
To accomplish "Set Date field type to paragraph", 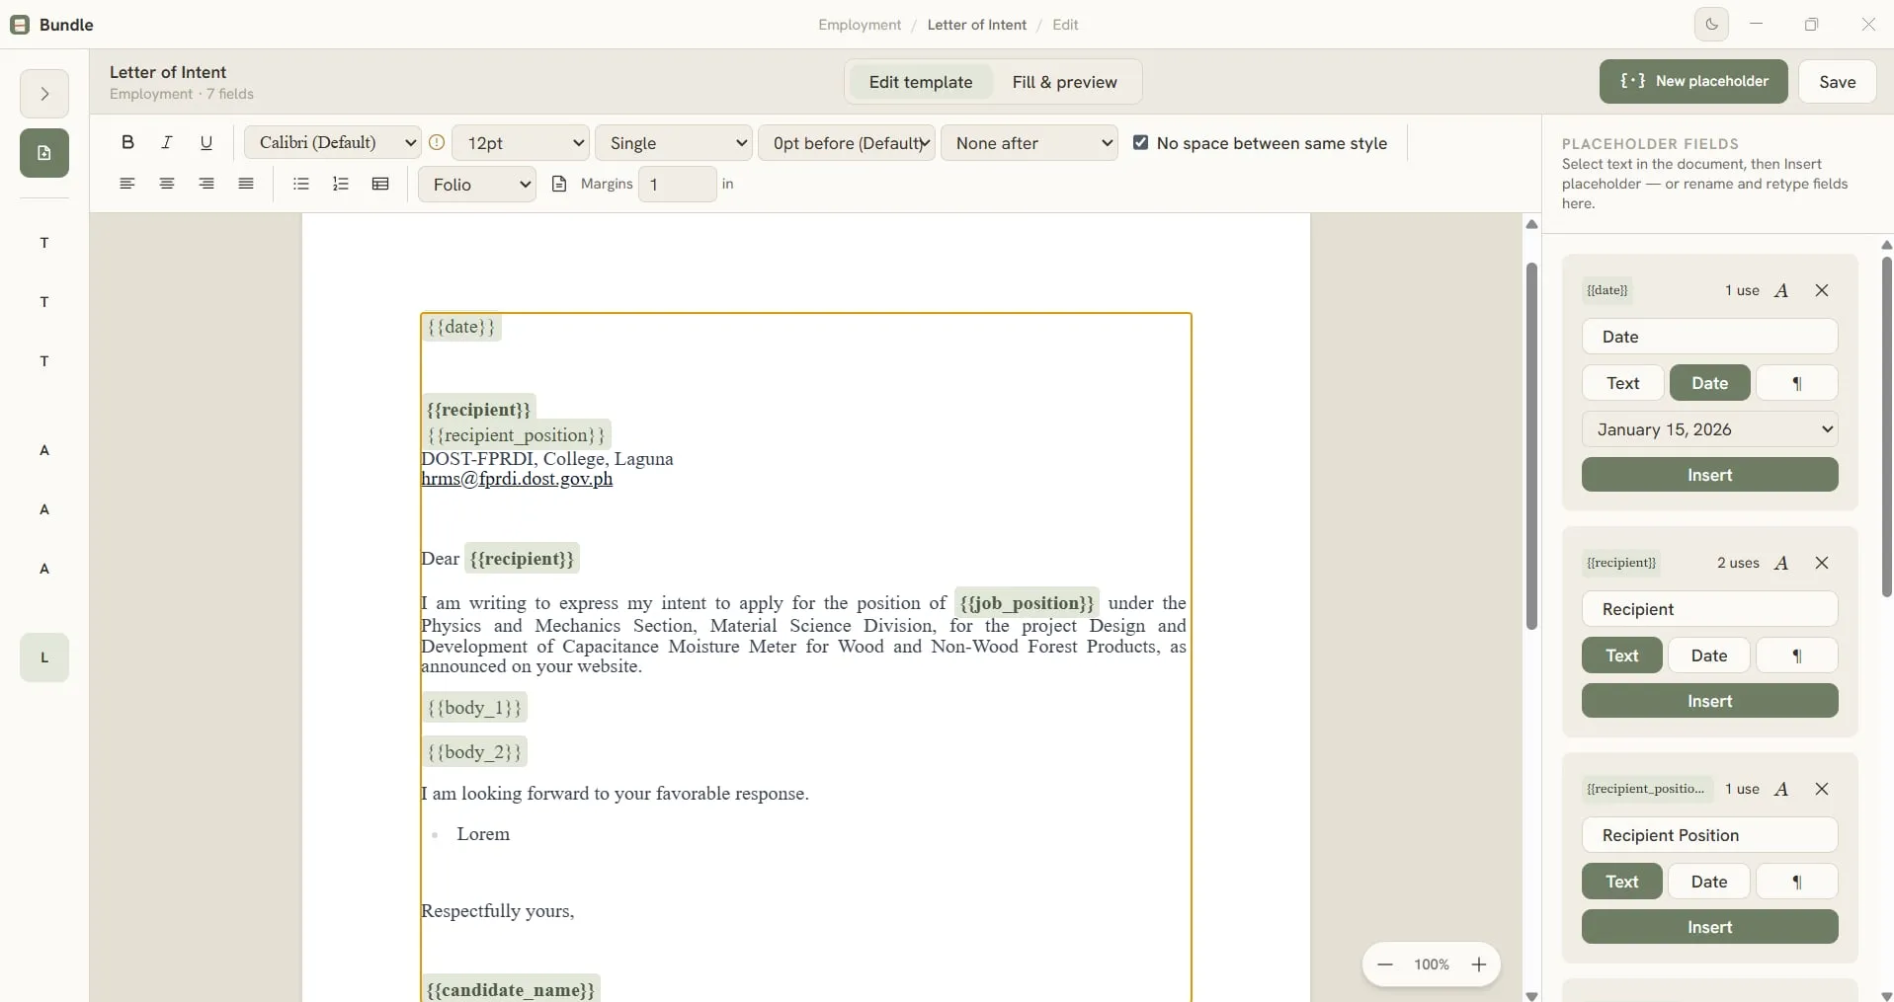I will 1797,383.
